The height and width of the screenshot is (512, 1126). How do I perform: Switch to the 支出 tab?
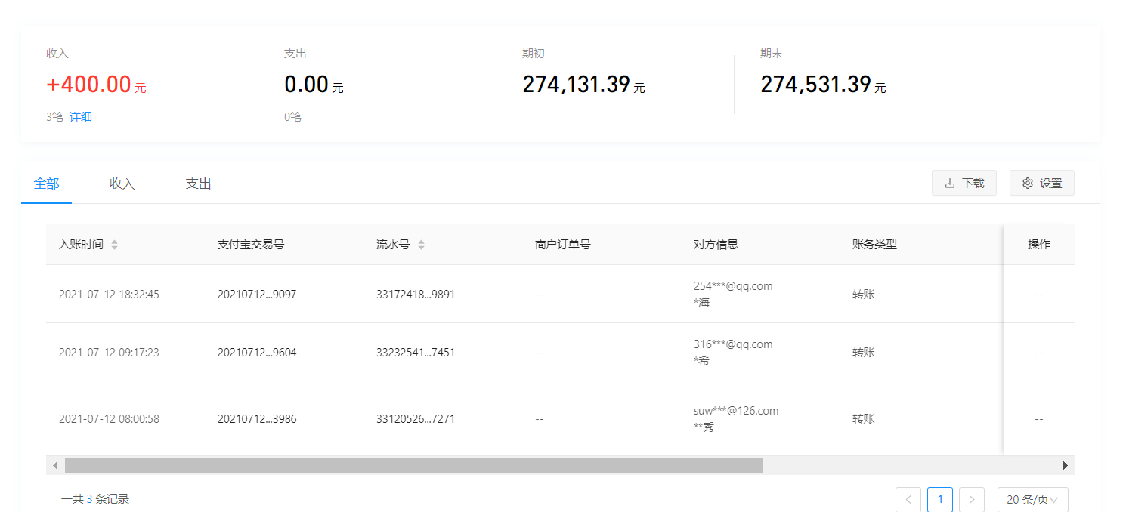point(198,184)
